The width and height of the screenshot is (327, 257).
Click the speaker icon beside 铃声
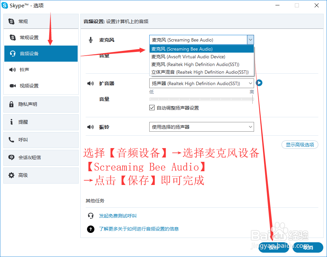click(12, 70)
